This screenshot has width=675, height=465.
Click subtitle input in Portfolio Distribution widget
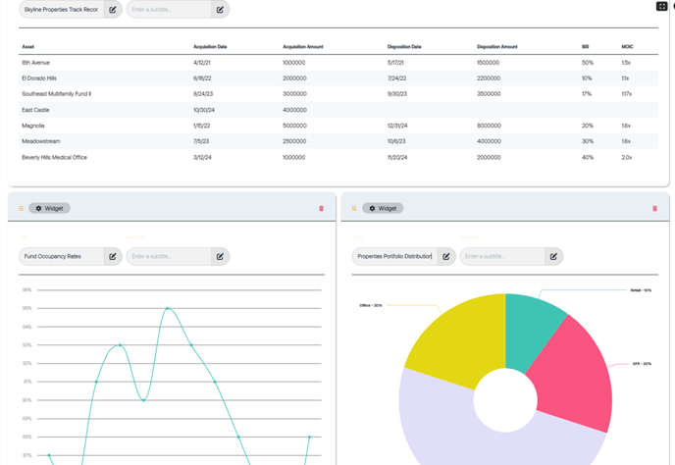click(502, 257)
